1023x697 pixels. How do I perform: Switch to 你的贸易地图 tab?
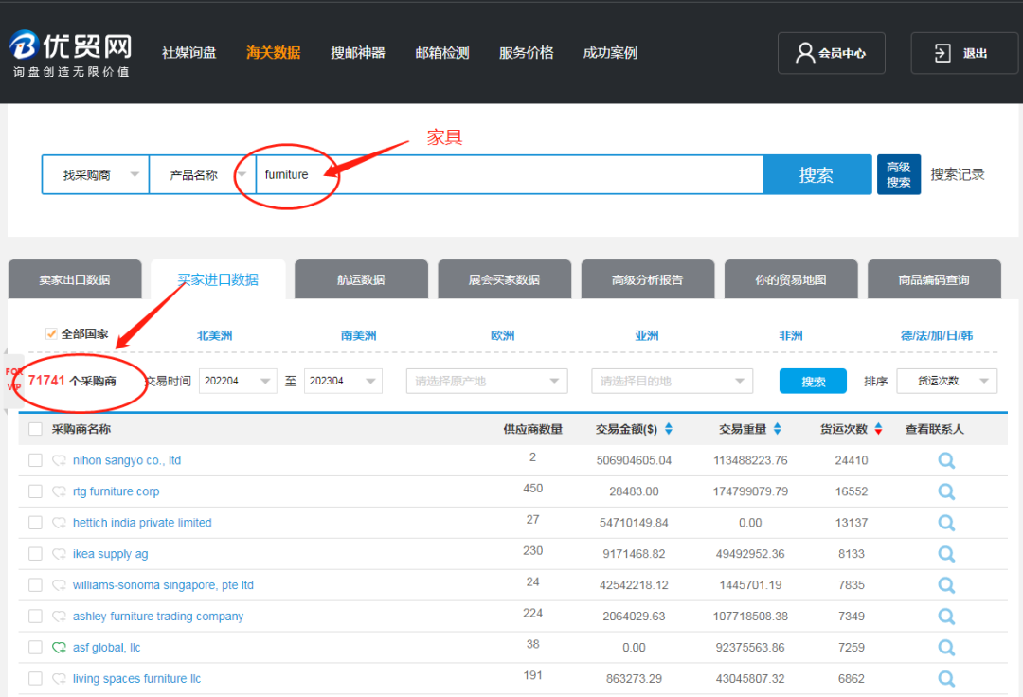(x=791, y=279)
